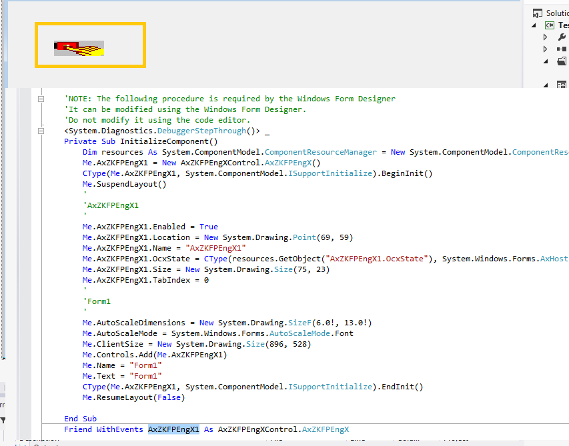Click the 'Me.Text = "Form1"' line
This screenshot has width=569, height=446.
122,376
